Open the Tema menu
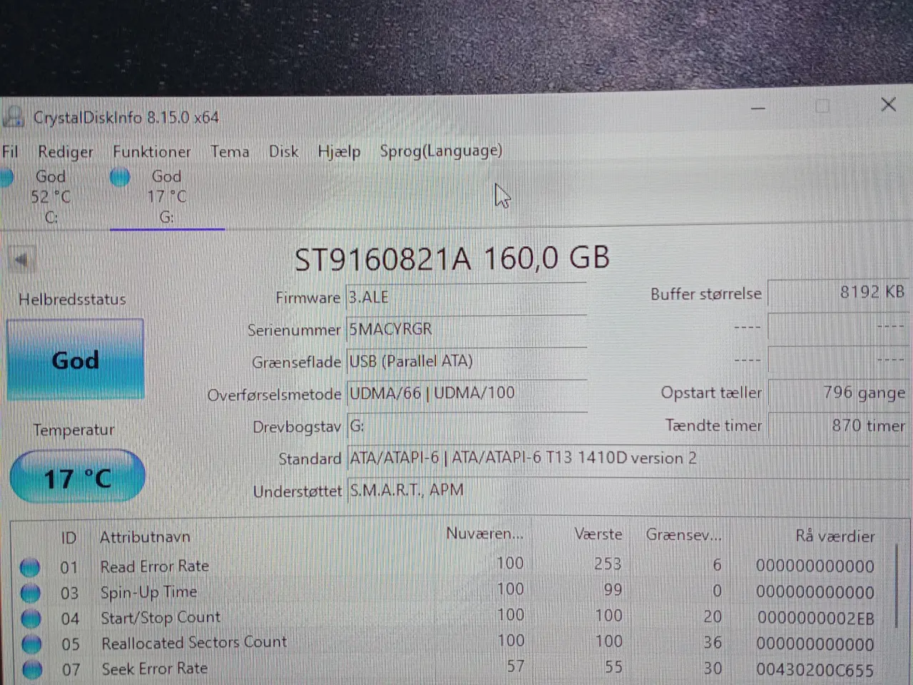This screenshot has height=685, width=913. click(230, 151)
